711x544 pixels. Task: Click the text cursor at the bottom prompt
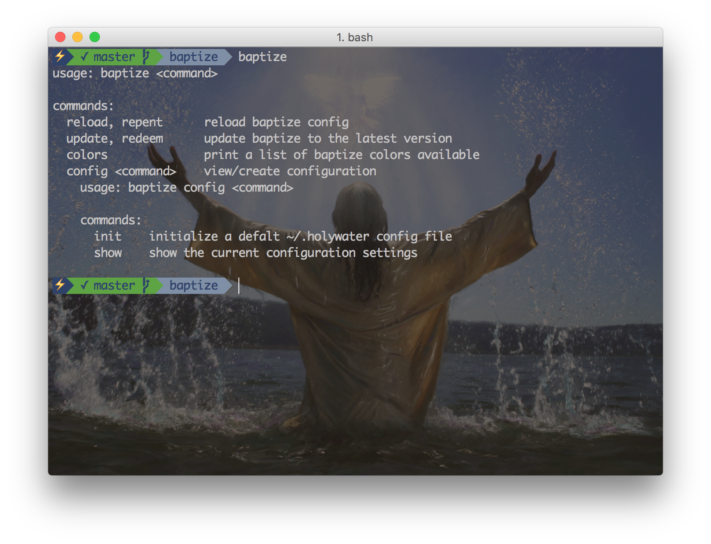click(239, 285)
